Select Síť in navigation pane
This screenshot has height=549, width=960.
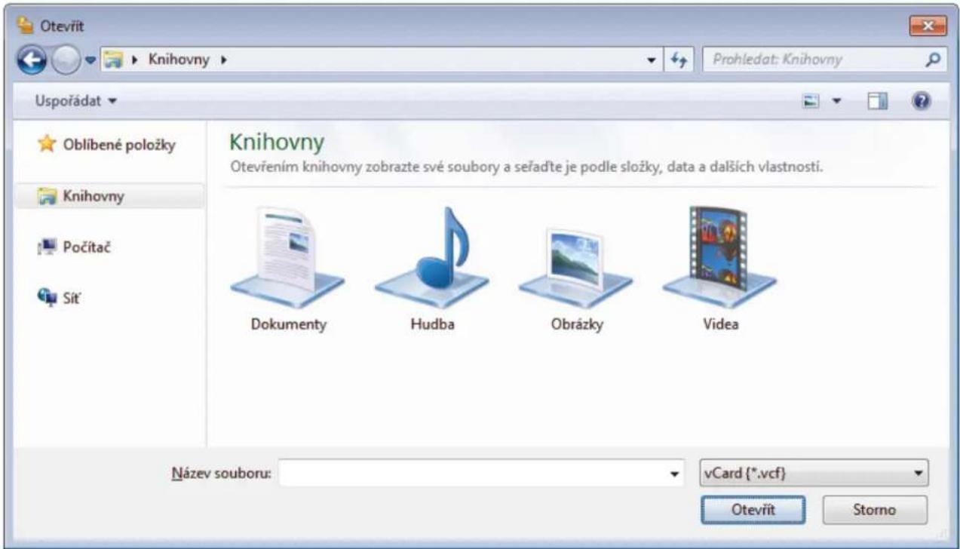(59, 298)
